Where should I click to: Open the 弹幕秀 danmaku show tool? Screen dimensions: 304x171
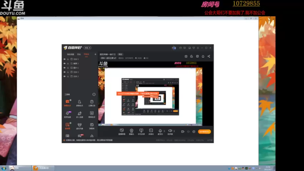click(92, 126)
